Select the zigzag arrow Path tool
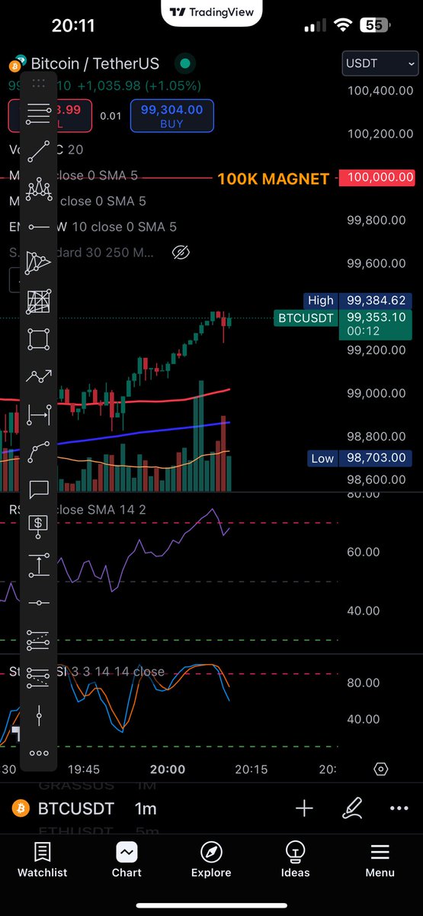Screen dimensions: 423x916 pyautogui.click(x=39, y=376)
